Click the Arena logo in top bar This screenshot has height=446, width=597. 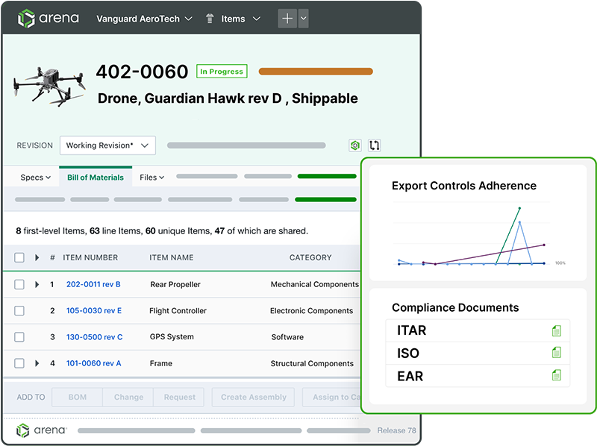[48, 18]
